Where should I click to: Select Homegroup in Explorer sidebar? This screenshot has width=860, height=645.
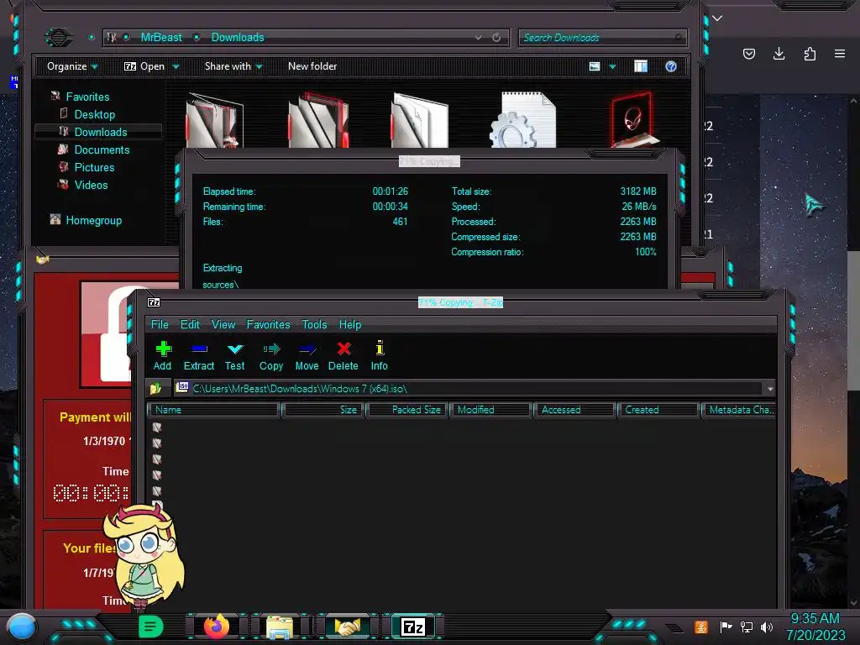(94, 220)
